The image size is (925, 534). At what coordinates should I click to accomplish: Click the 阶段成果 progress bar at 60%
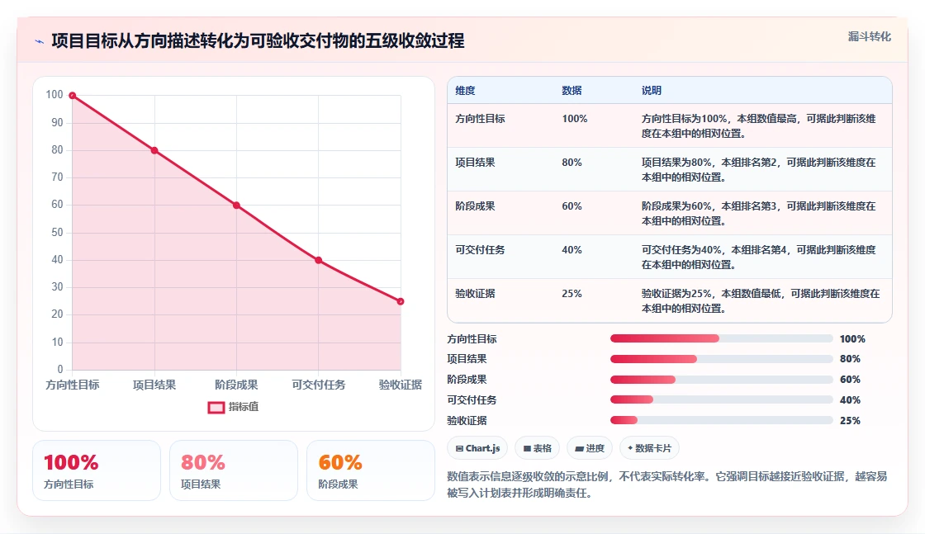coord(721,380)
